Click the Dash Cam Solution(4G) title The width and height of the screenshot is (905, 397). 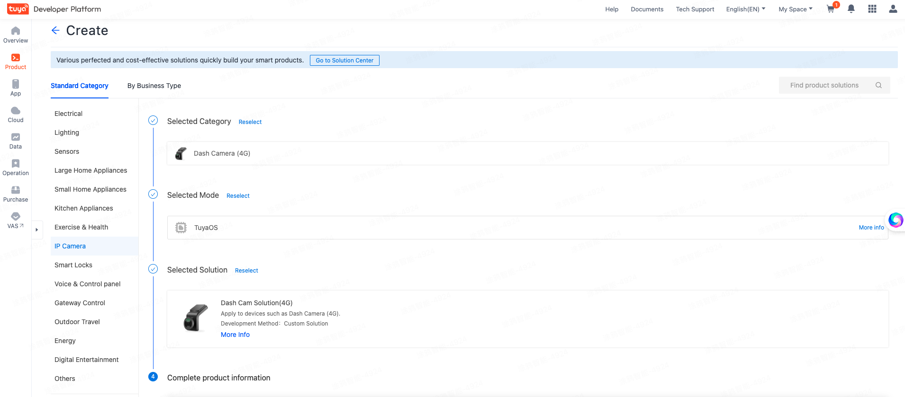point(256,303)
